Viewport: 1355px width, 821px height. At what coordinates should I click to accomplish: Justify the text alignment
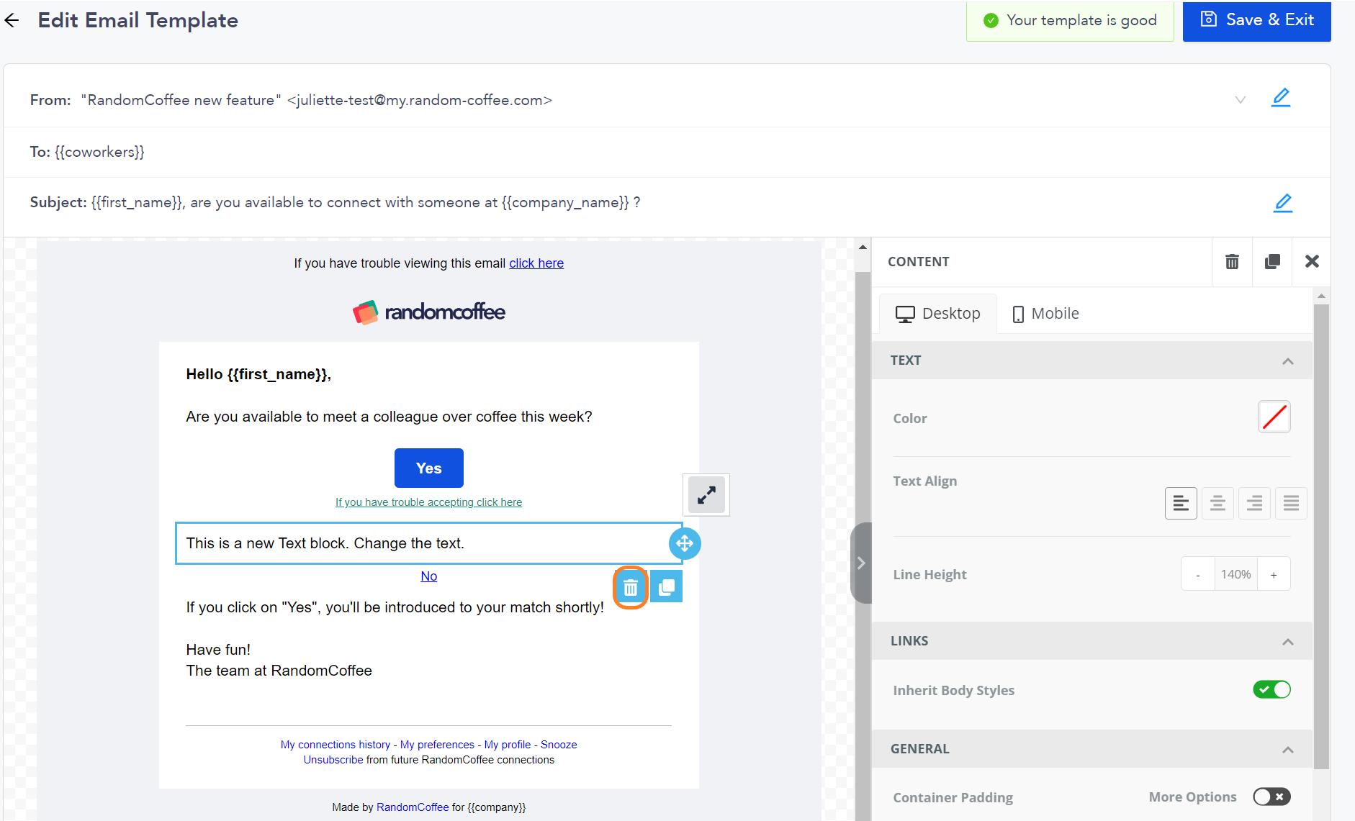click(x=1291, y=503)
